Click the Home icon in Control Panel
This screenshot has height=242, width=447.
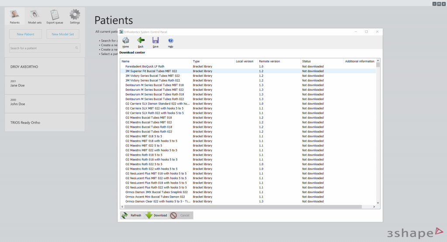point(126,41)
